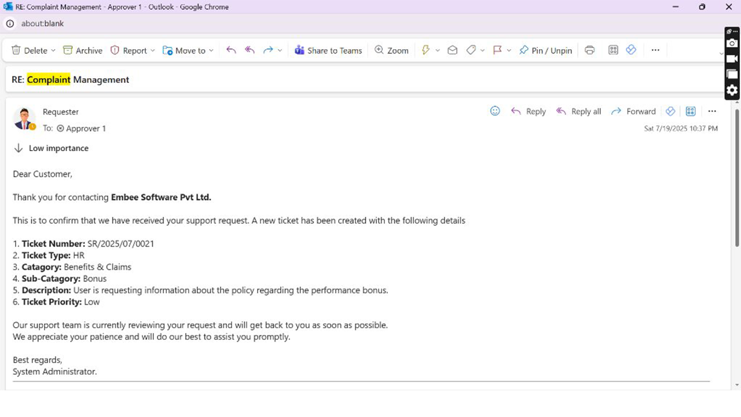Click the Outlook icon in title bar
Viewport: 741px width, 417px height.
pyautogui.click(x=8, y=7)
